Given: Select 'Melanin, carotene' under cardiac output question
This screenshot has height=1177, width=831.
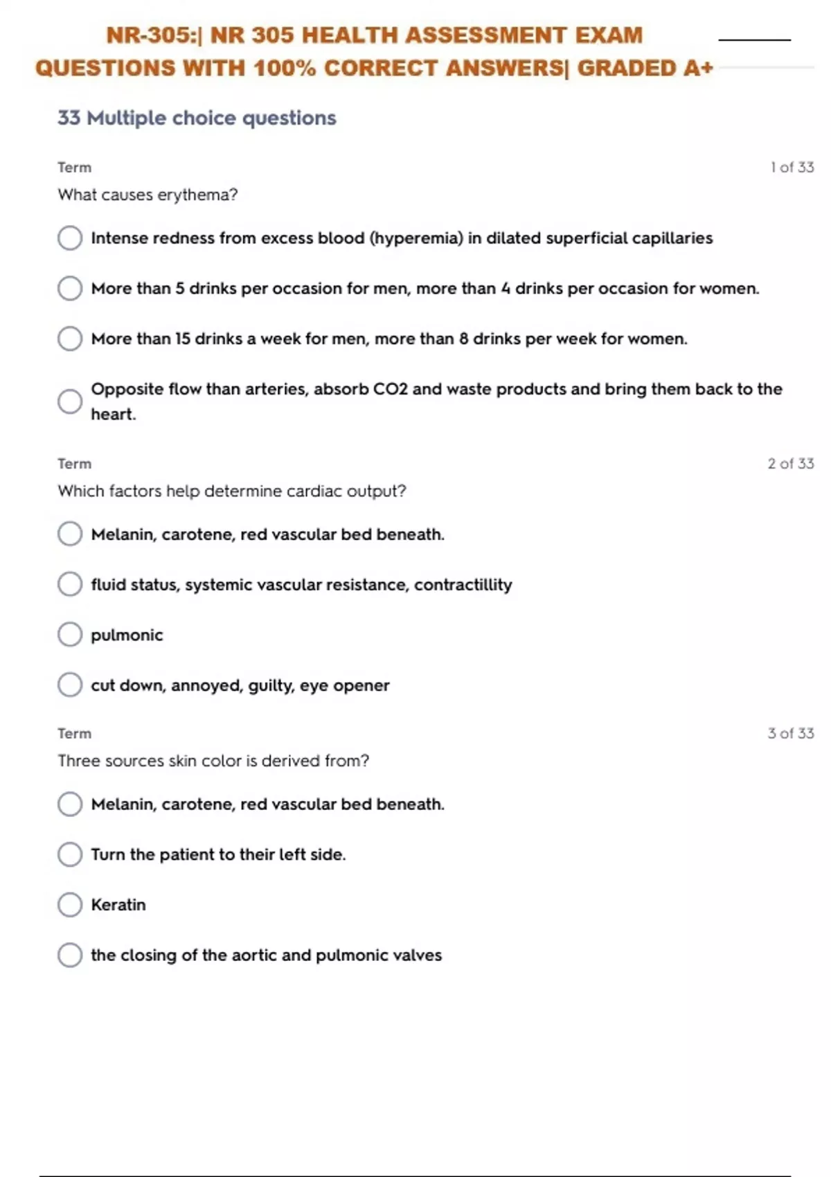Looking at the screenshot, I should (70, 534).
